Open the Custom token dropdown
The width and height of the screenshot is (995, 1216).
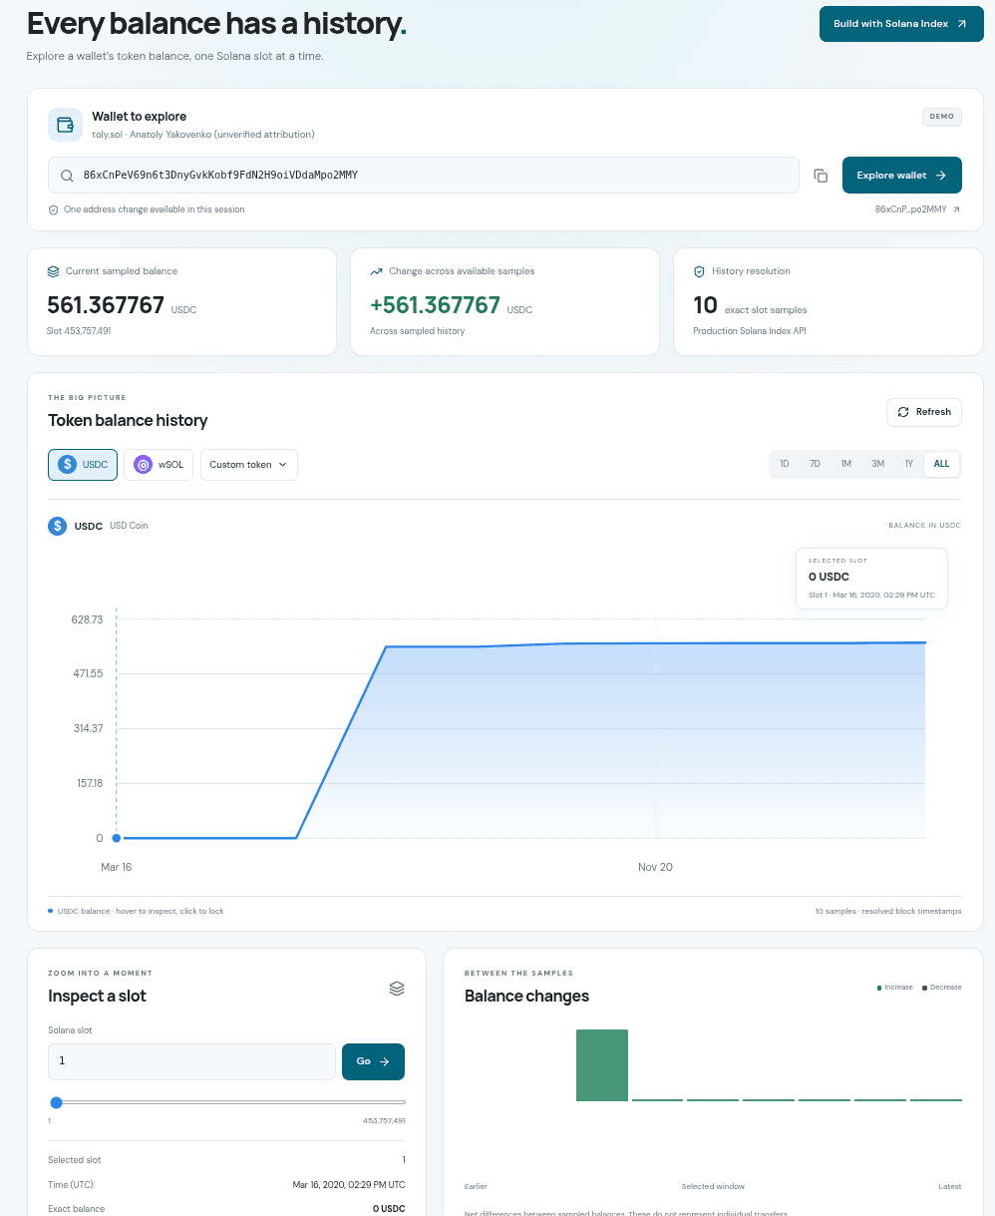click(249, 465)
